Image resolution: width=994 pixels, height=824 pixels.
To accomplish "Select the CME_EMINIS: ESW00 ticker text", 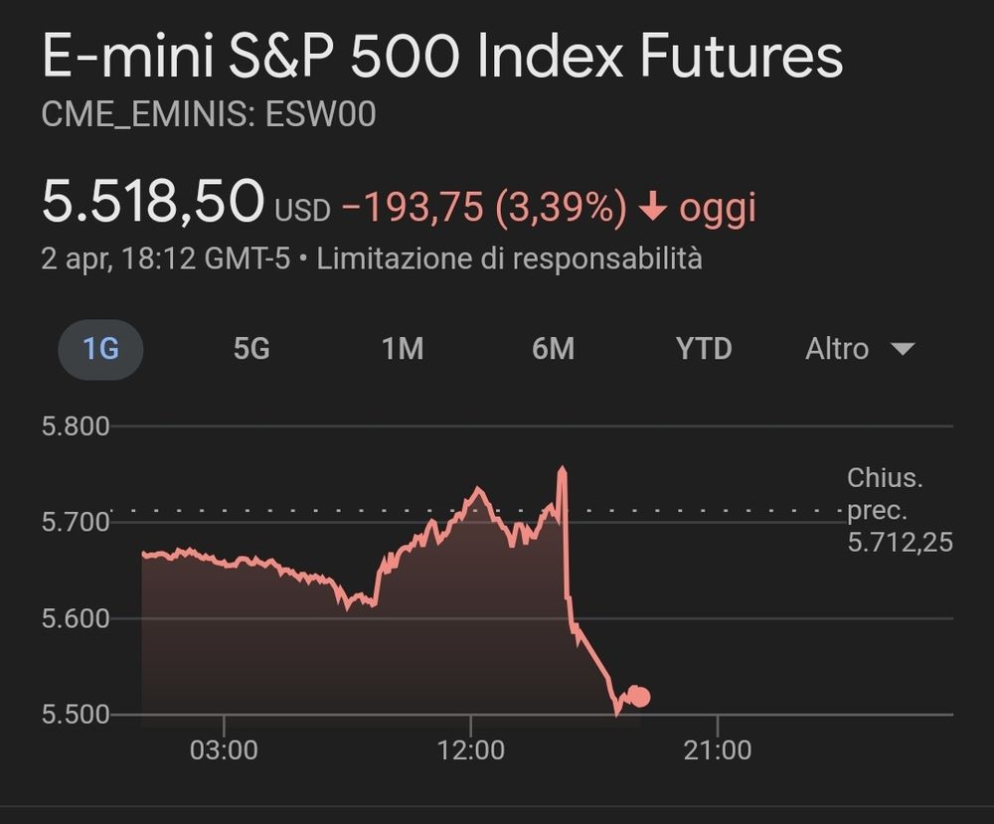I will pos(209,115).
